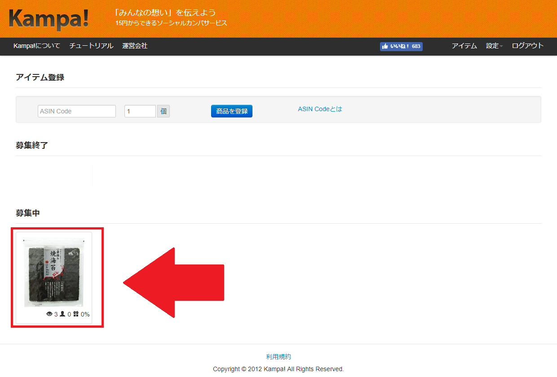Open the seaweed product thumbnail

(53, 273)
